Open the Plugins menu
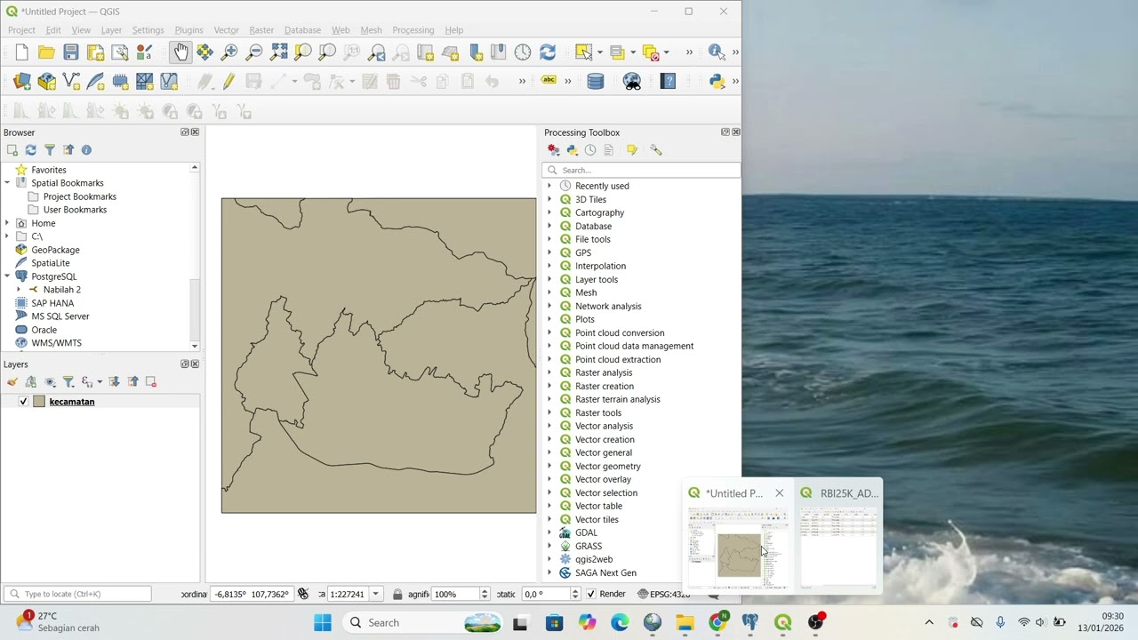1138x640 pixels. (x=188, y=30)
